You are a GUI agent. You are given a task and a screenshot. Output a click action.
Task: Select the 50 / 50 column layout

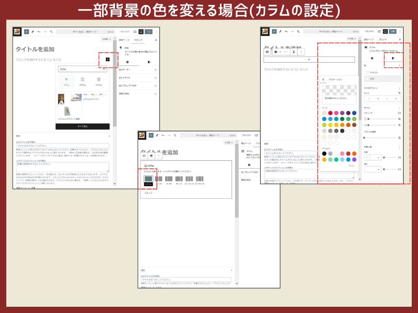(x=158, y=179)
